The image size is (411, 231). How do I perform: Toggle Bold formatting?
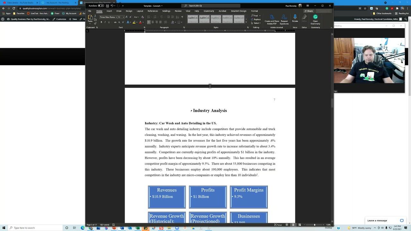101,22
